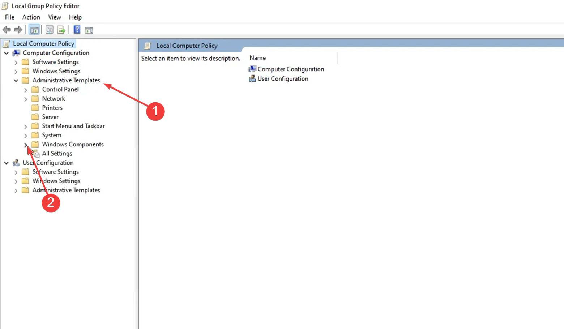Viewport: 564px width, 329px height.
Task: Toggle the Show/Hide Action Pane icon
Action: click(x=89, y=30)
